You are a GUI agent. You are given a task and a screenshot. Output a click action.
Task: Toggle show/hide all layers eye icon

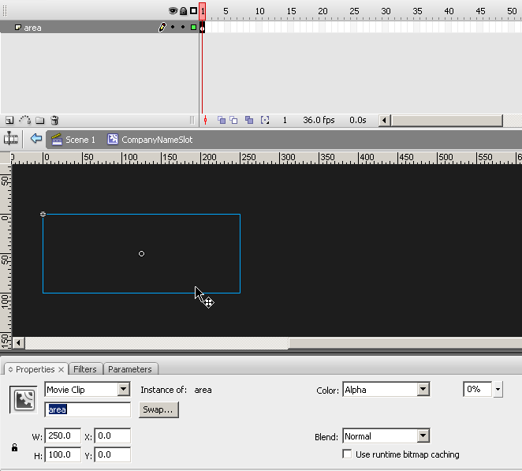click(x=173, y=11)
